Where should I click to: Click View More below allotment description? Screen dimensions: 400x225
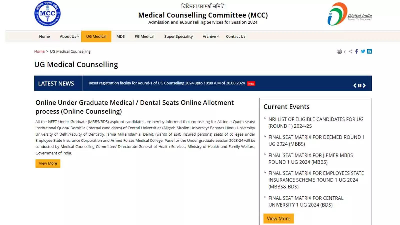click(x=48, y=163)
